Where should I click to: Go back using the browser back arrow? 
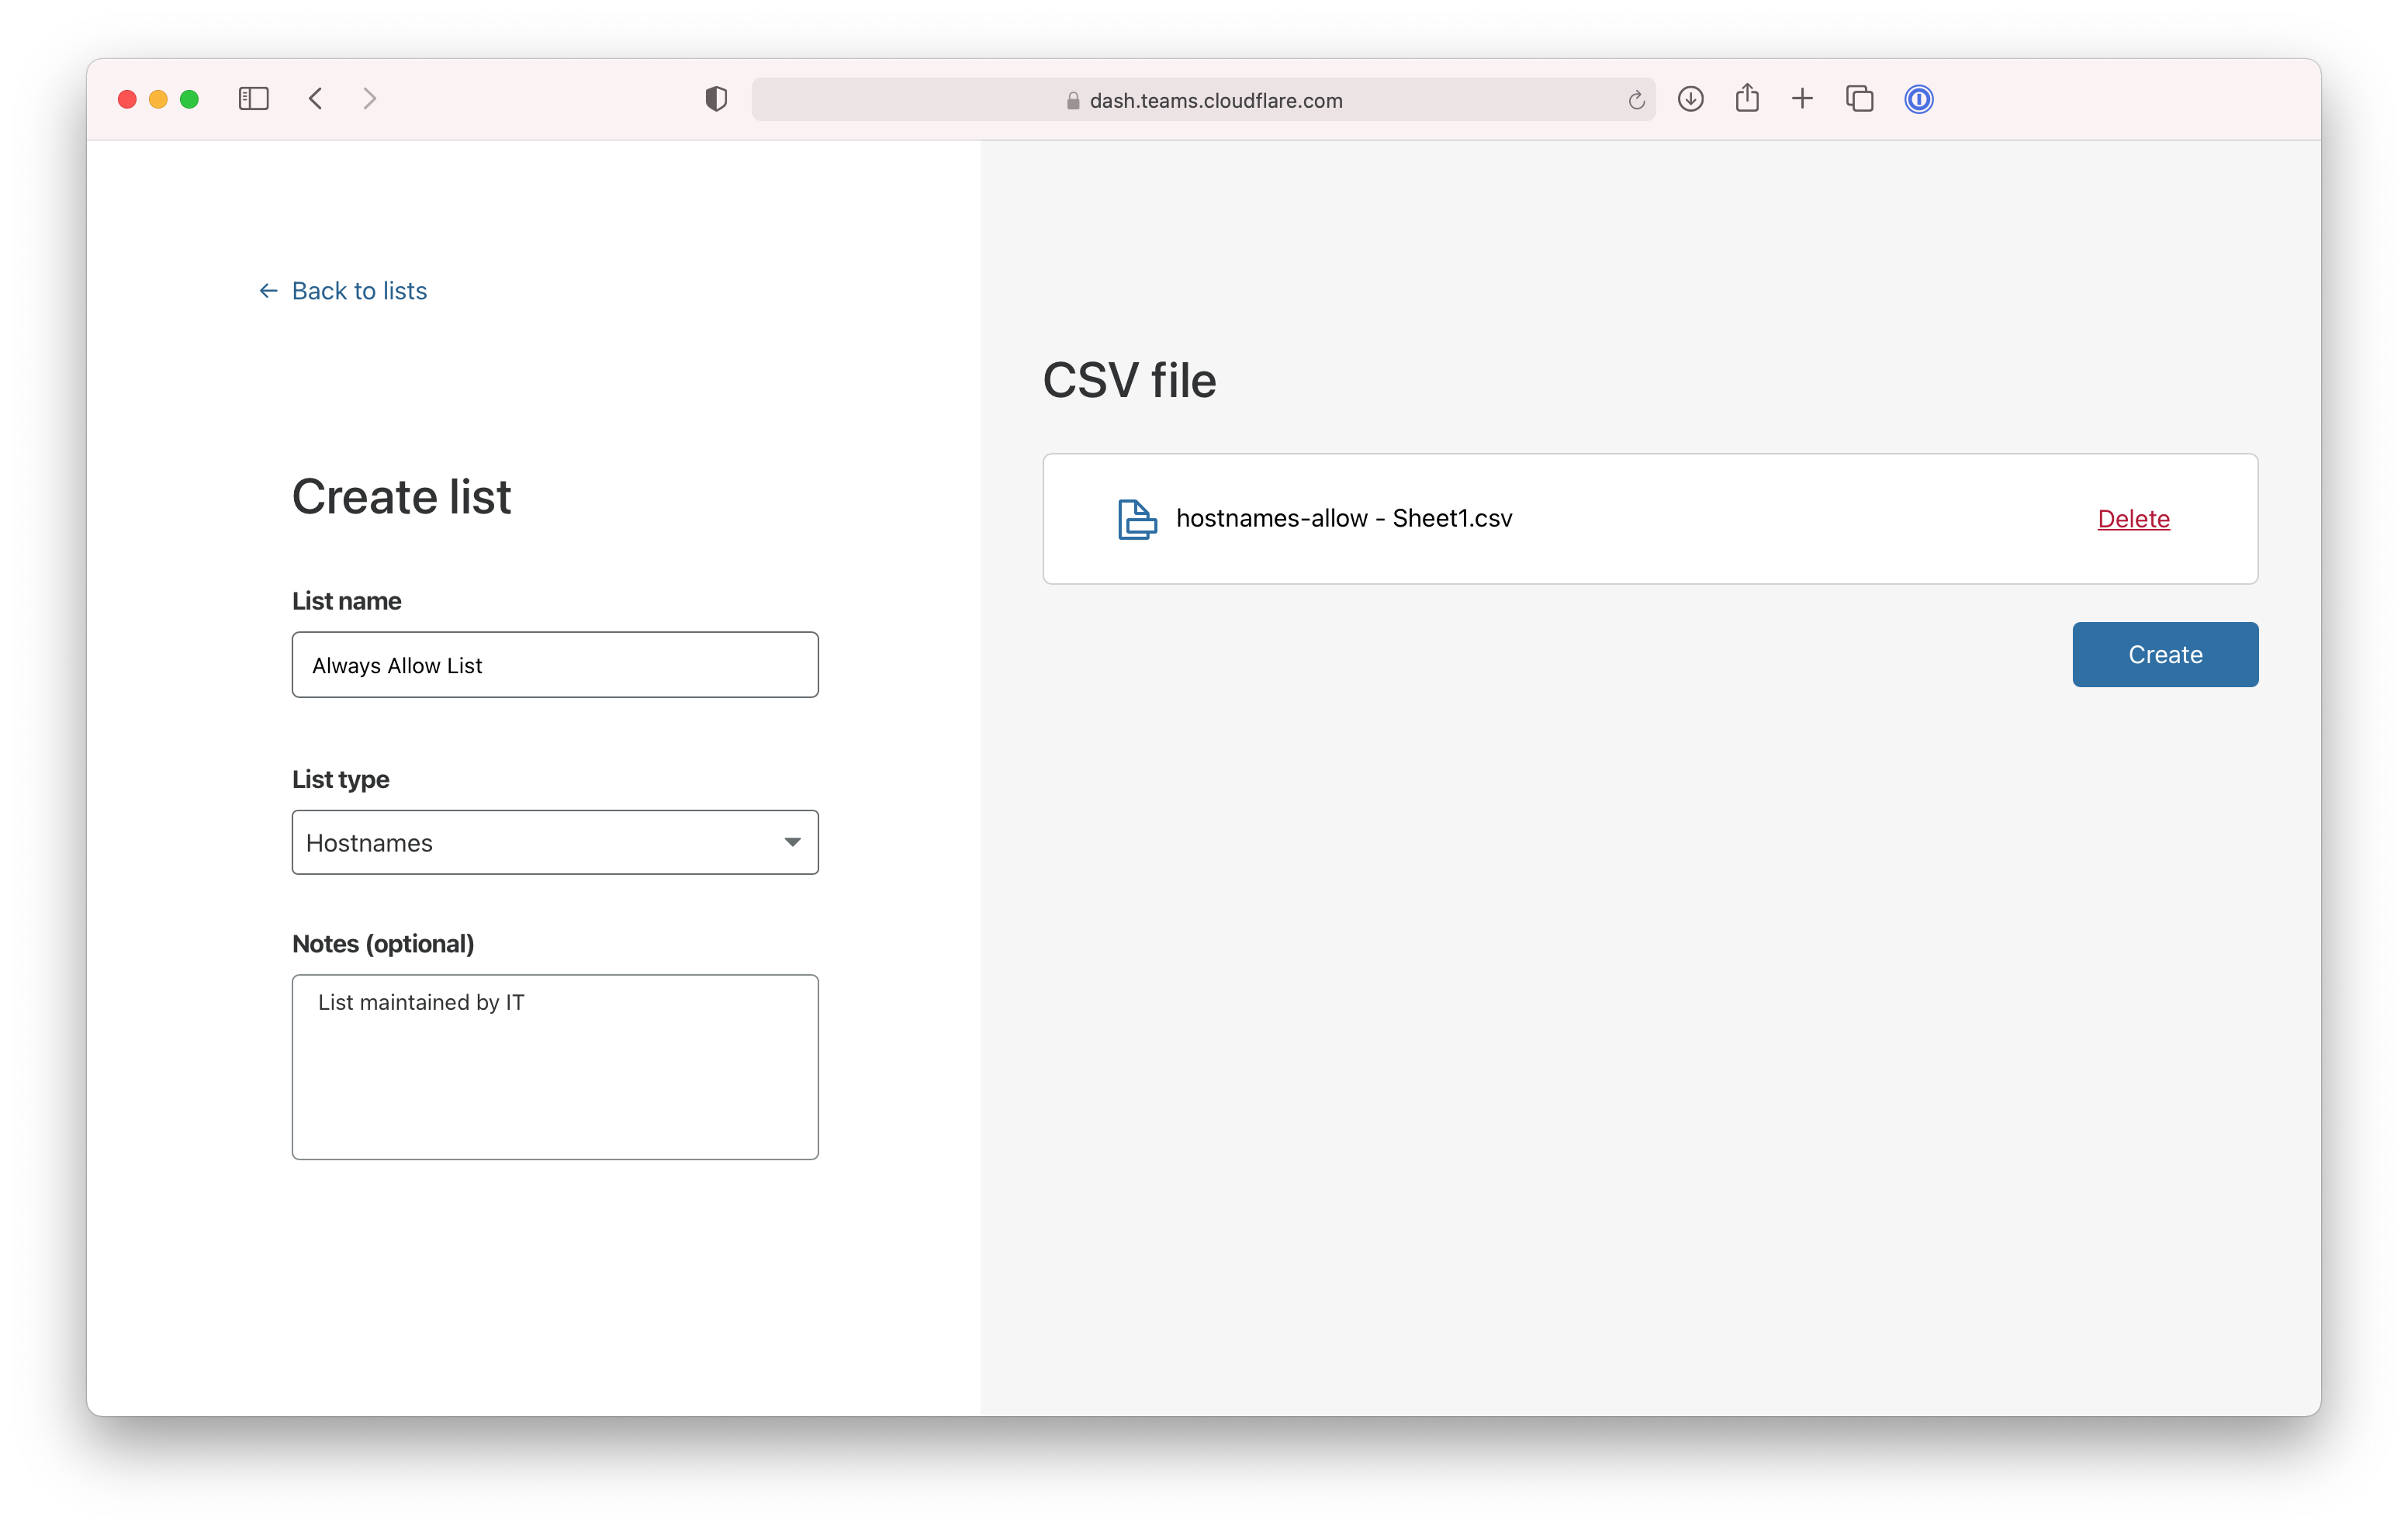pos(316,99)
